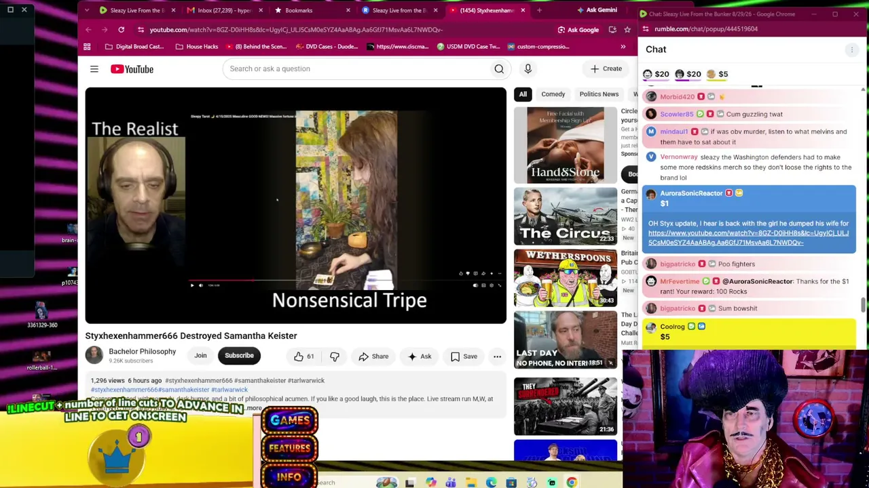Open Google Chrome from the taskbar

(x=572, y=483)
